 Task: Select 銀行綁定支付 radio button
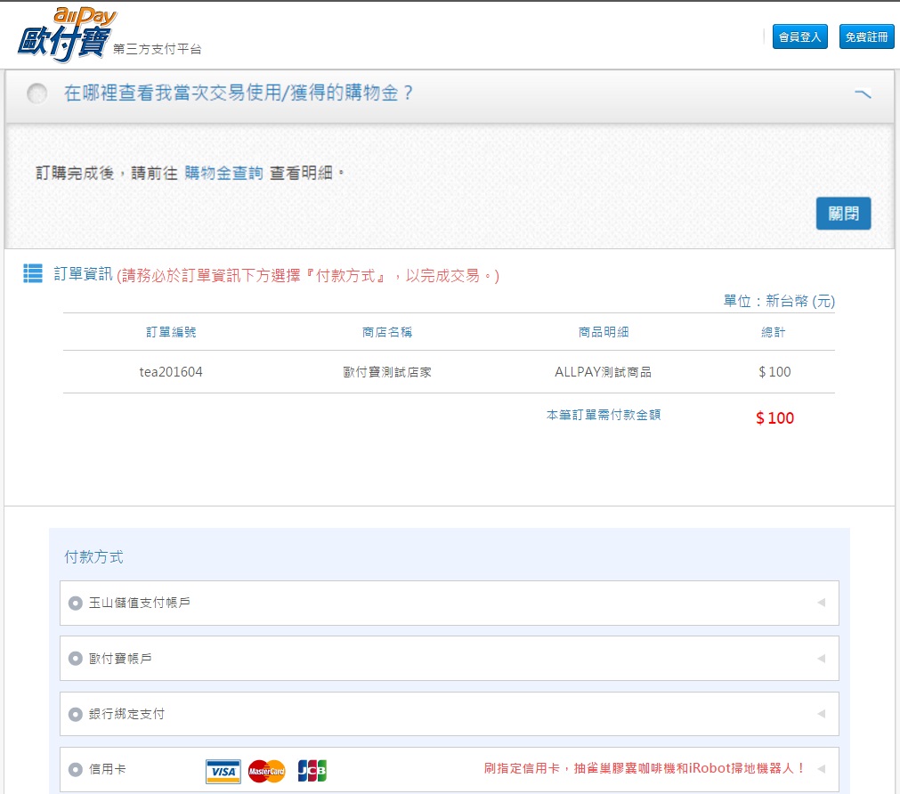[76, 714]
